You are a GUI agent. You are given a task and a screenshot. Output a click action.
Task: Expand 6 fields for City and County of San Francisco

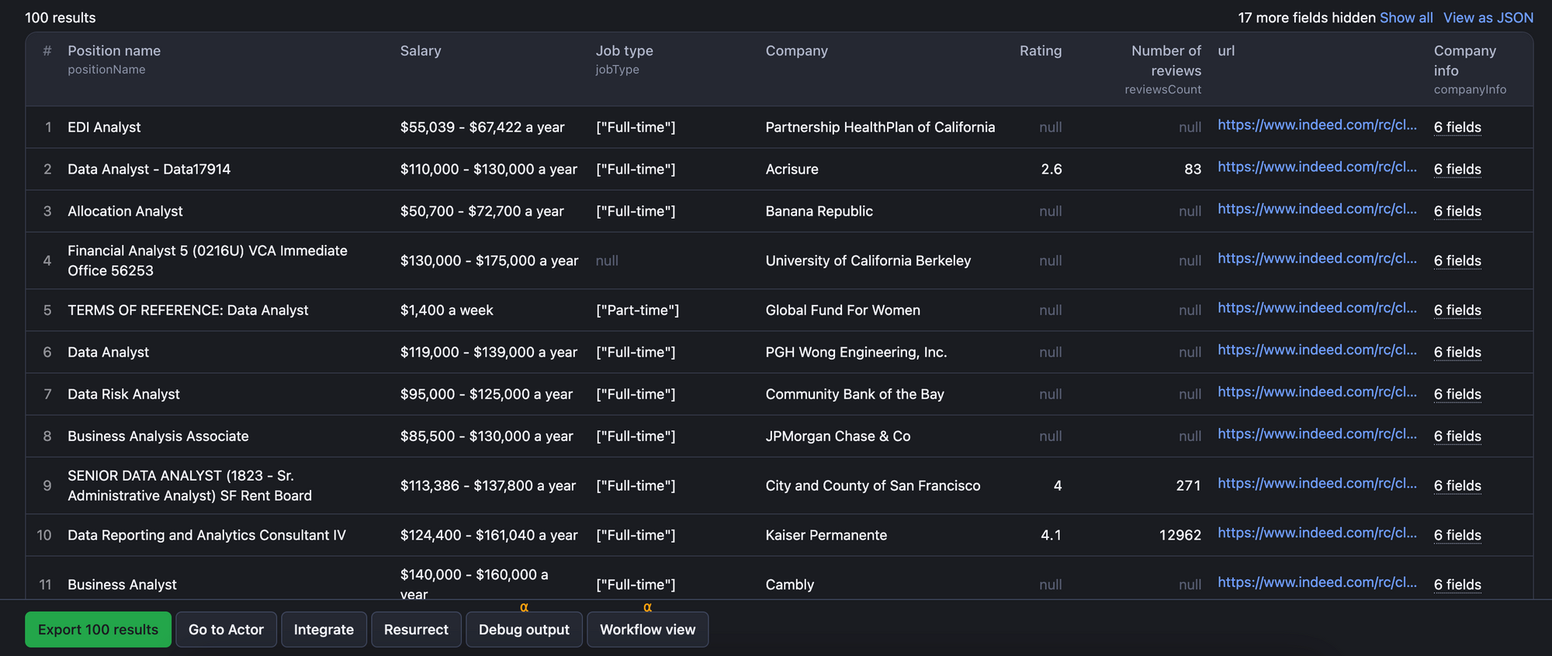pyautogui.click(x=1457, y=485)
